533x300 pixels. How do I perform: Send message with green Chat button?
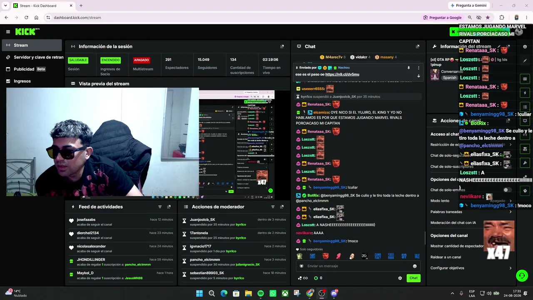413,278
